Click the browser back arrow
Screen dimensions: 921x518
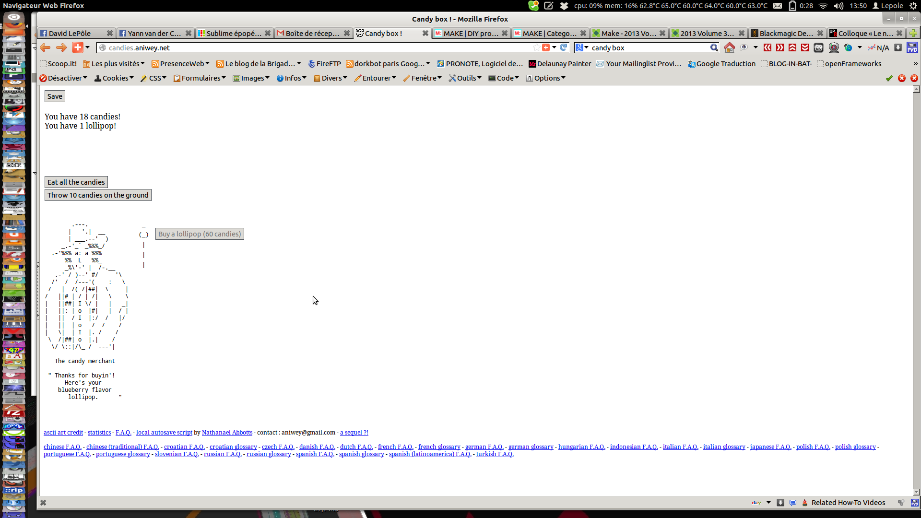[46, 47]
